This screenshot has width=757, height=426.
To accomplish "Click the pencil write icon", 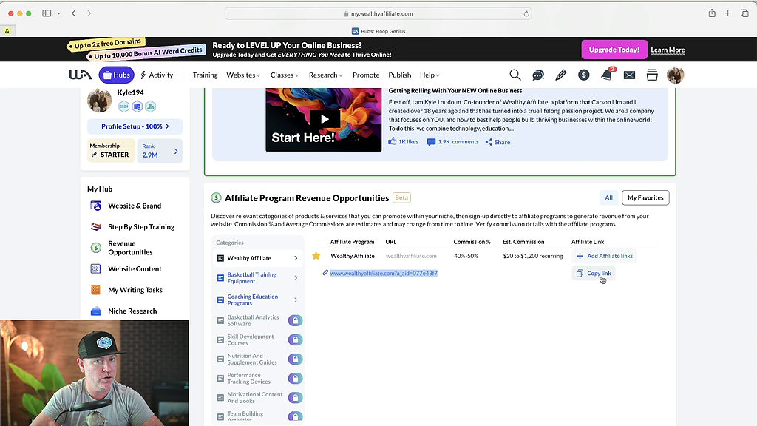I will [561, 75].
